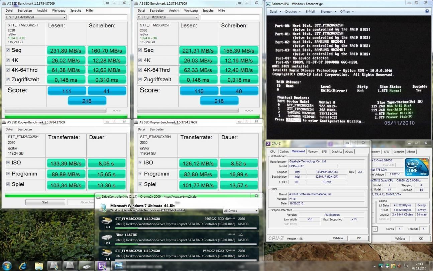Open the C: STT_FTM28GX25H drive dropdown
Image resolution: width=433 pixels, height=271 pixels.
(168, 17)
